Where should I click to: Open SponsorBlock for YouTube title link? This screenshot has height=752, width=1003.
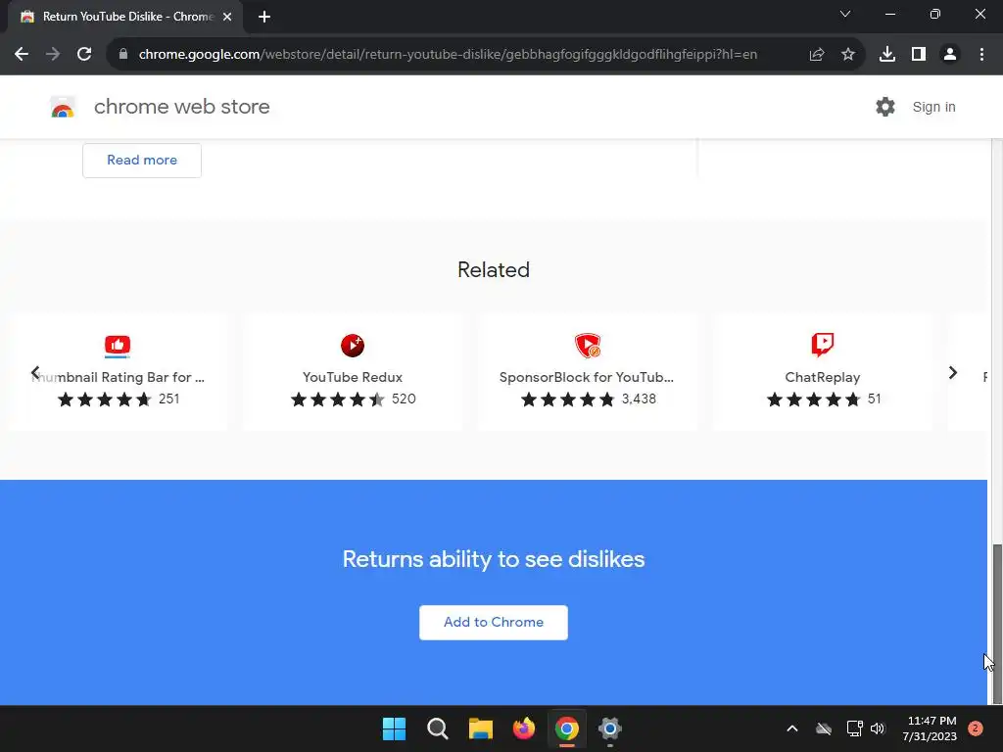tap(587, 377)
